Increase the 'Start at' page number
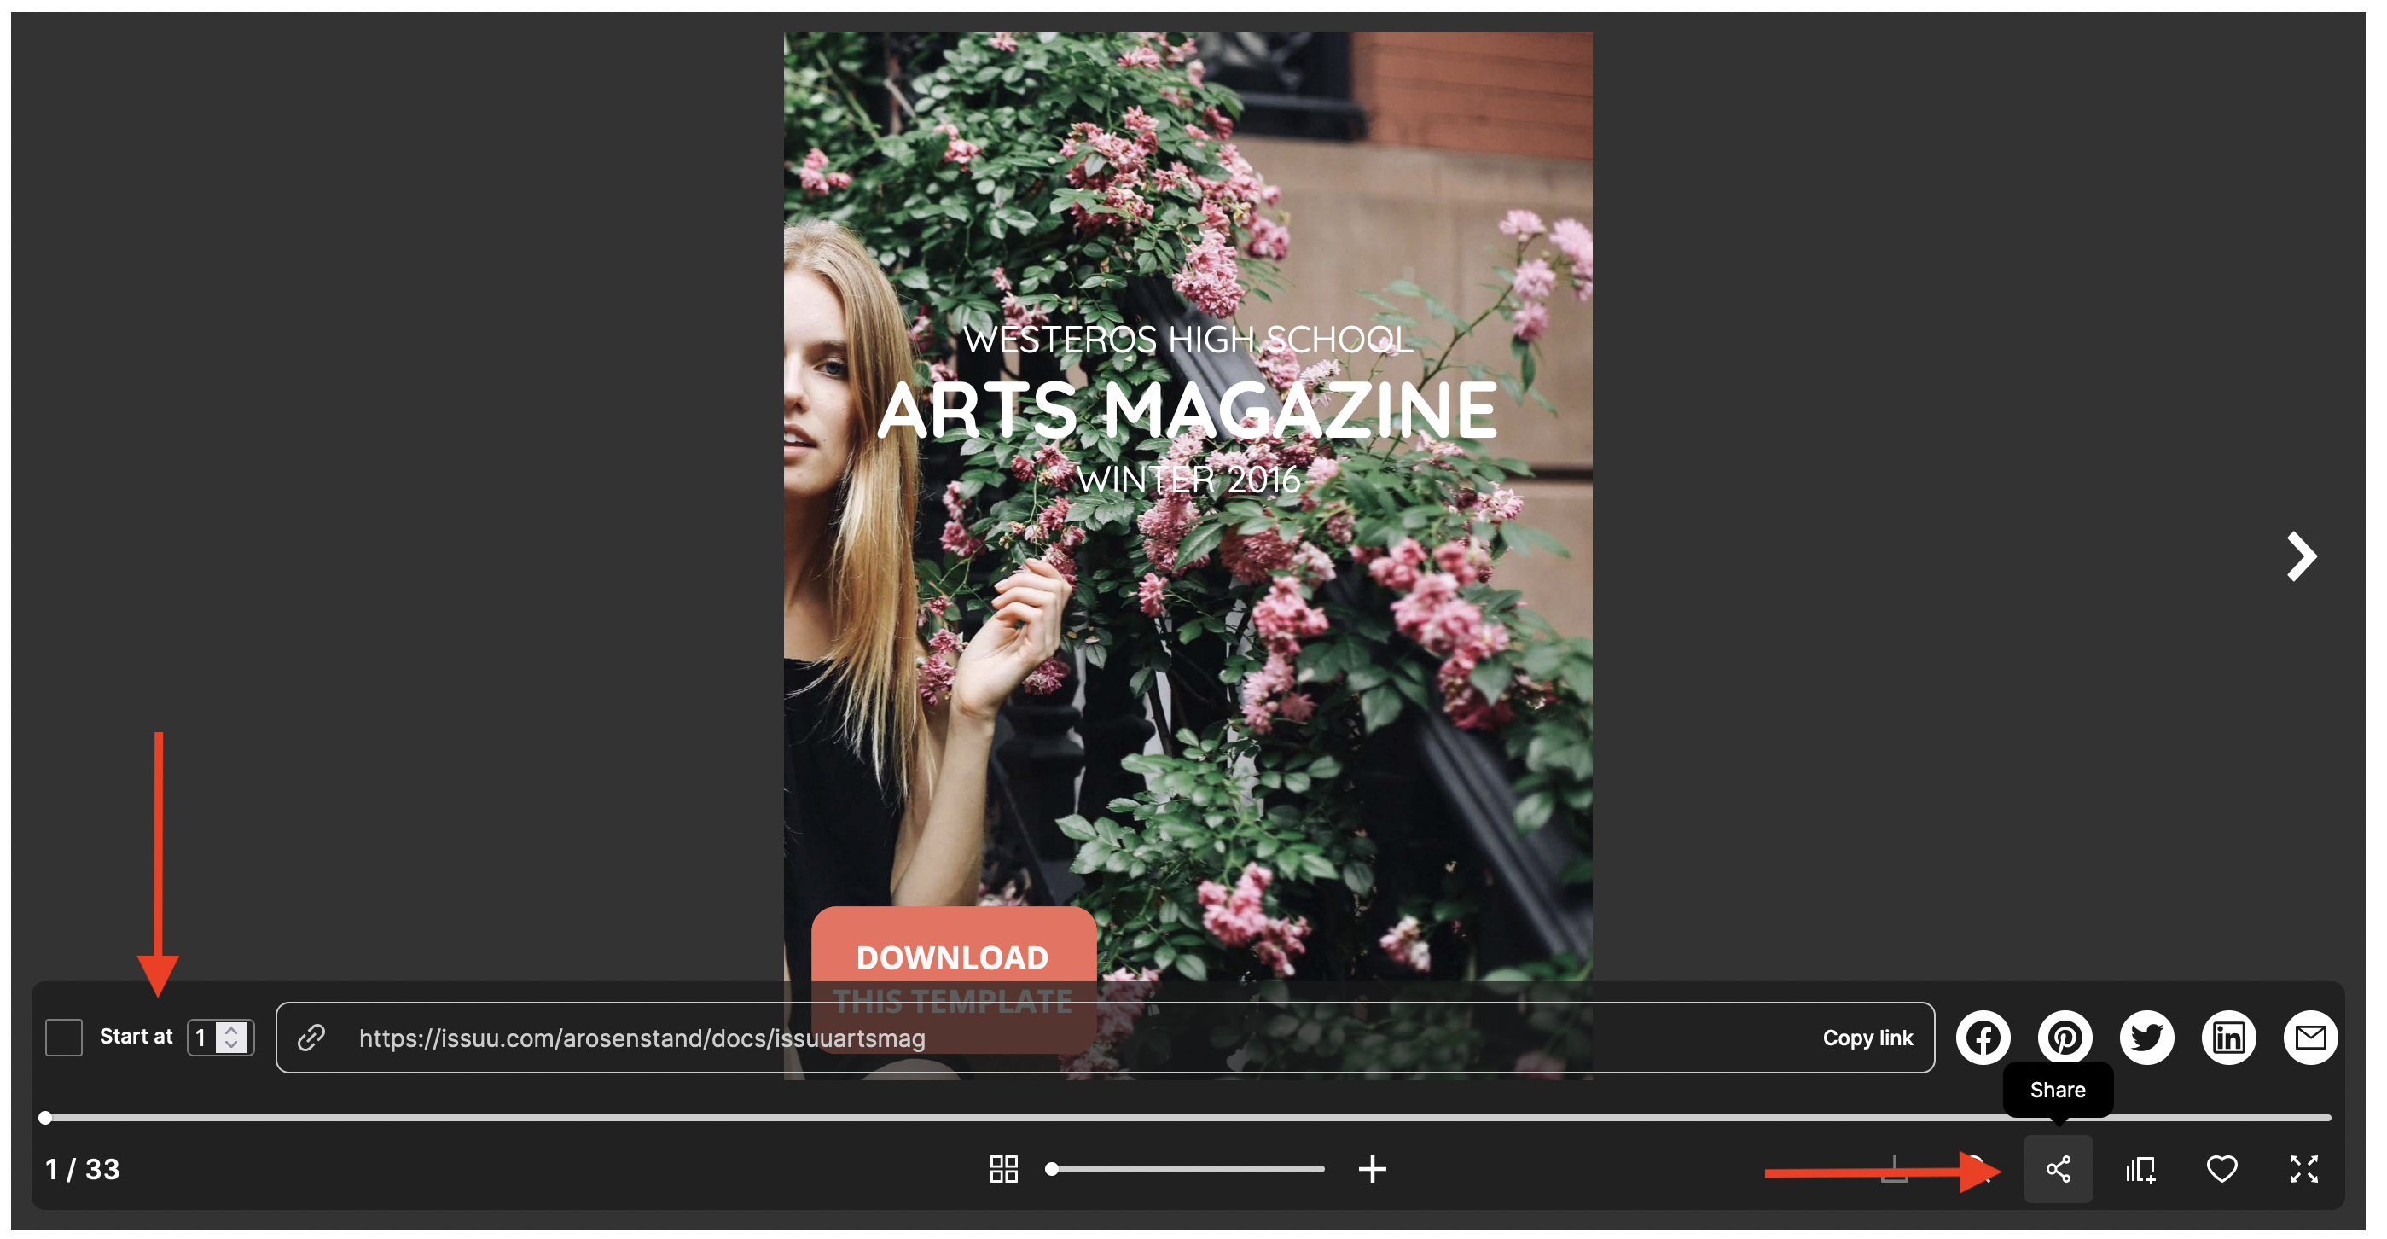Screen dimensions: 2387x1239 (x=230, y=1030)
